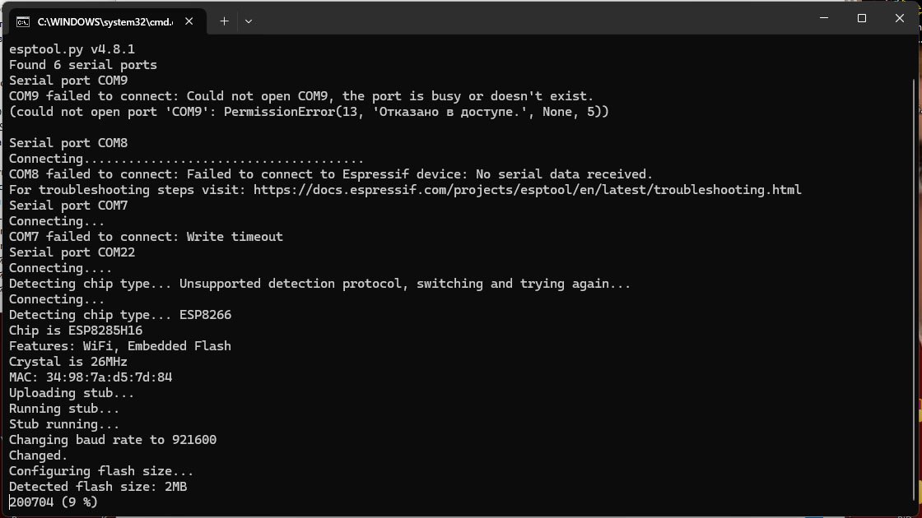Click the "Detected flash size: 2MB" line
This screenshot has width=922, height=518.
click(x=98, y=487)
